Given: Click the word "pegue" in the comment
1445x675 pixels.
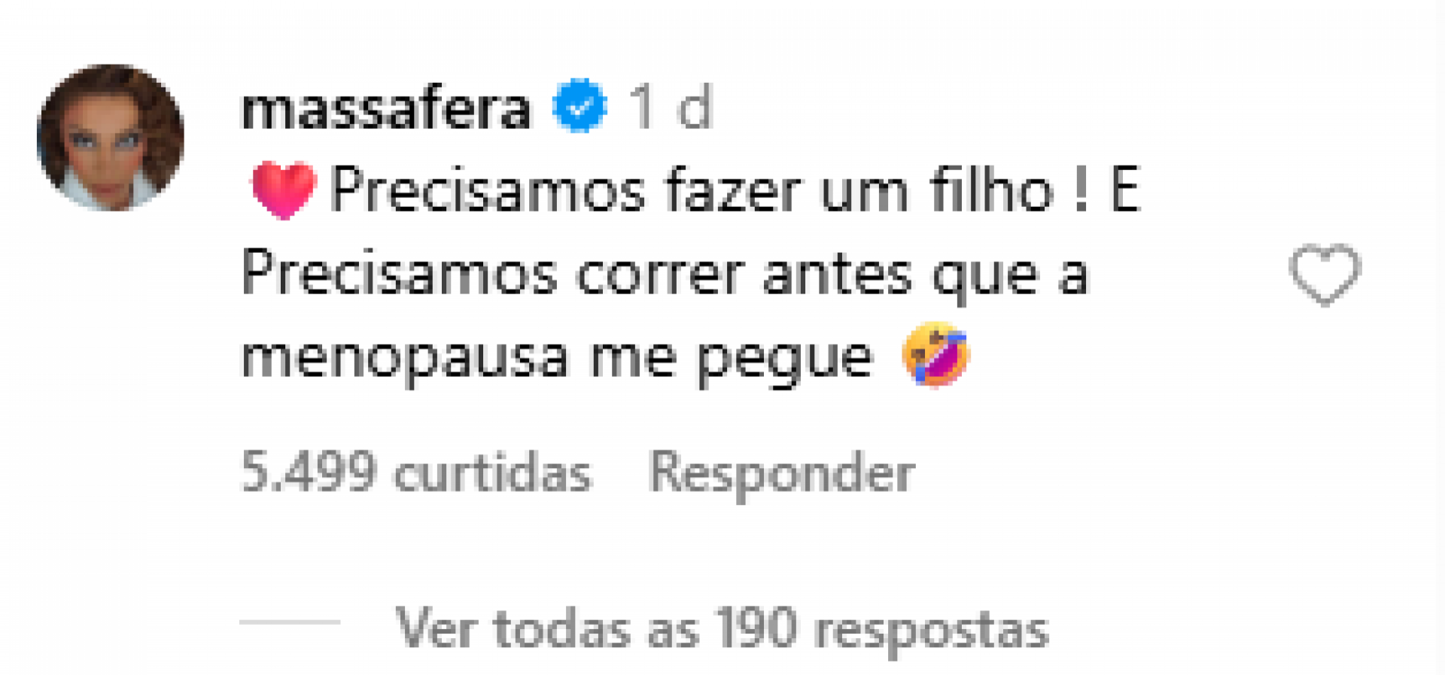Looking at the screenshot, I should 783,360.
